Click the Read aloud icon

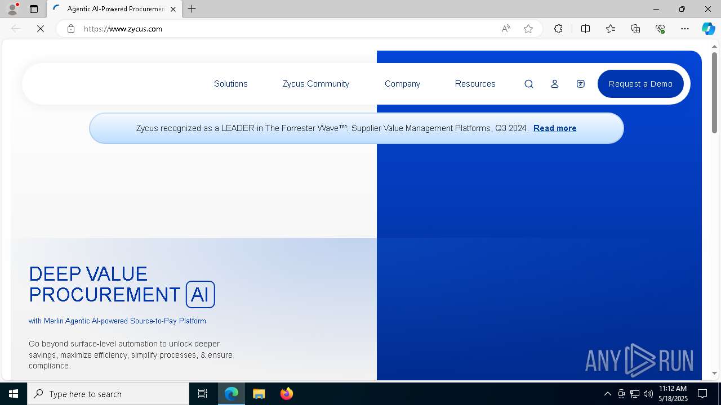pos(506,29)
